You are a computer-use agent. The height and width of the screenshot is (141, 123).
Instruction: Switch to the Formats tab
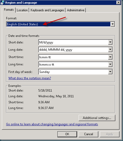point(9,10)
